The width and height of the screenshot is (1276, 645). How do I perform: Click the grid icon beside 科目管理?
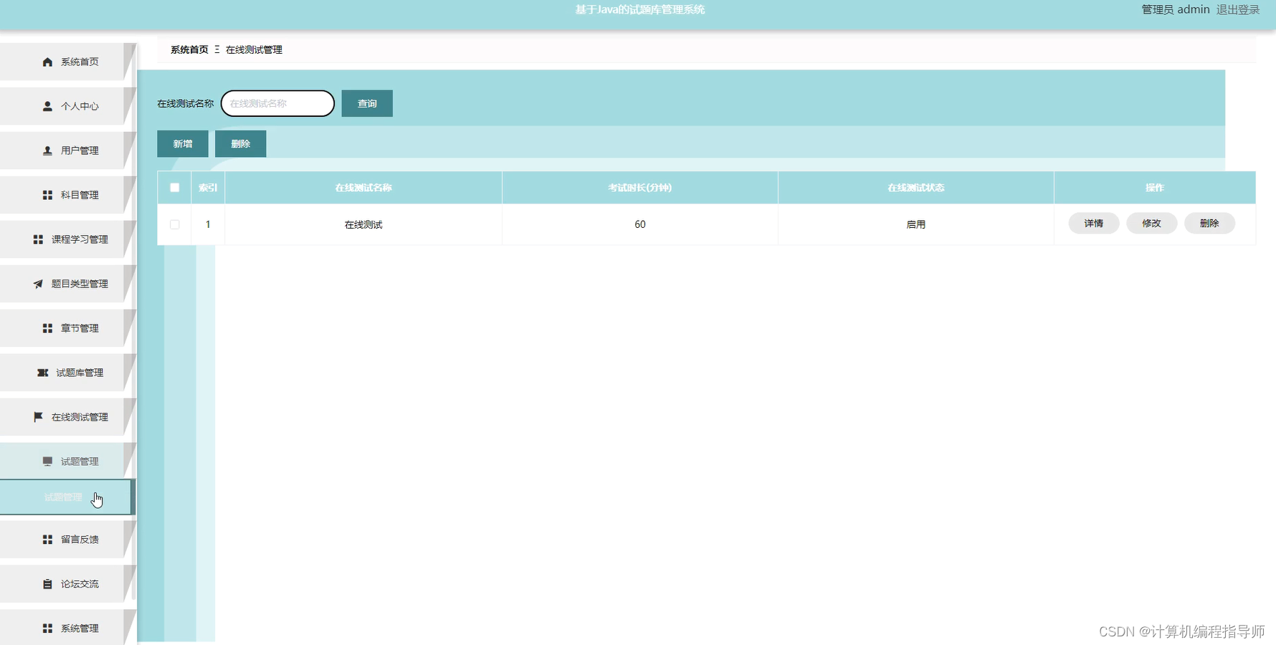pos(47,195)
